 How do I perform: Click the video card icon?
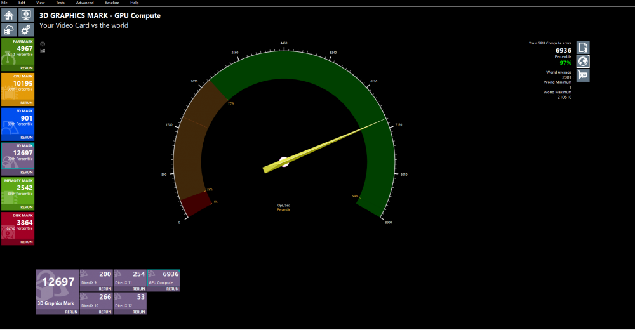[582, 76]
